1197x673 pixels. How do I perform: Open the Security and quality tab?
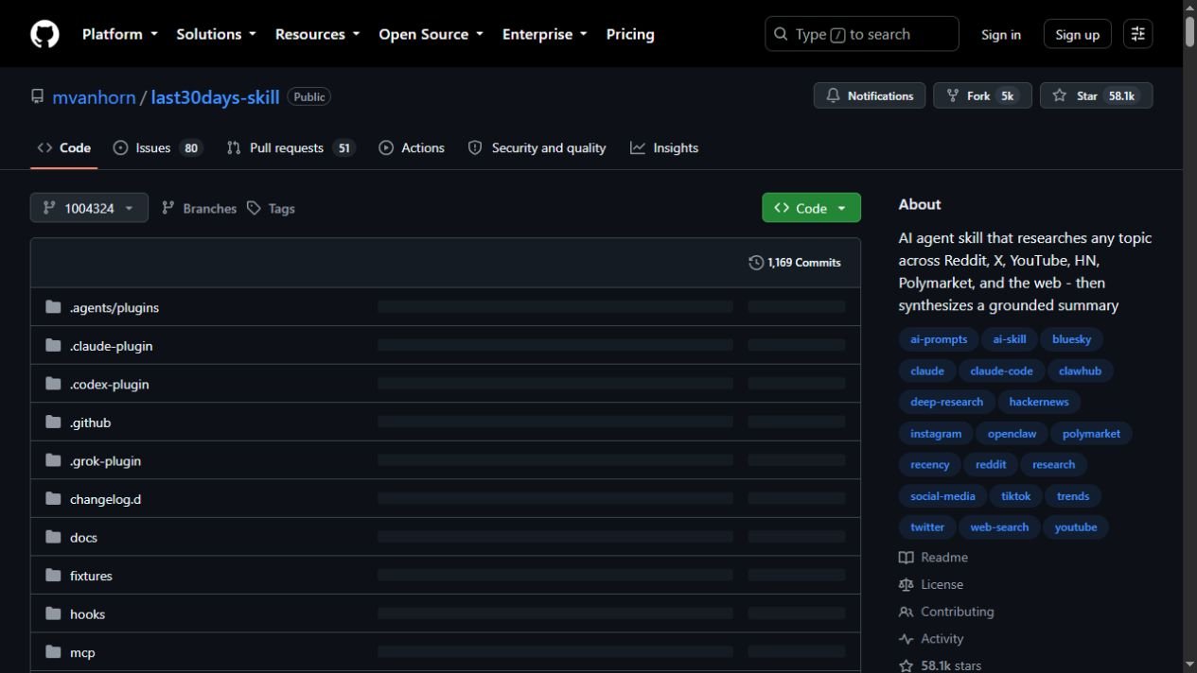[x=537, y=148]
